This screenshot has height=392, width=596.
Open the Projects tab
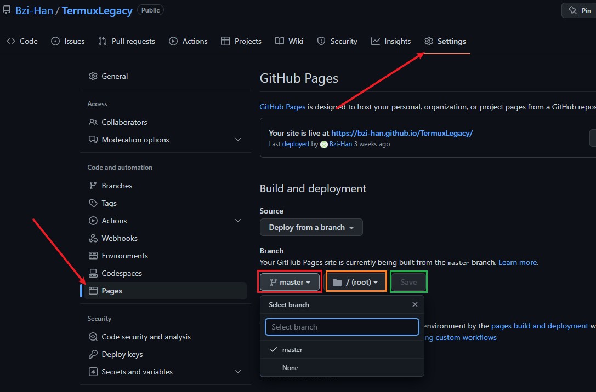(x=241, y=41)
